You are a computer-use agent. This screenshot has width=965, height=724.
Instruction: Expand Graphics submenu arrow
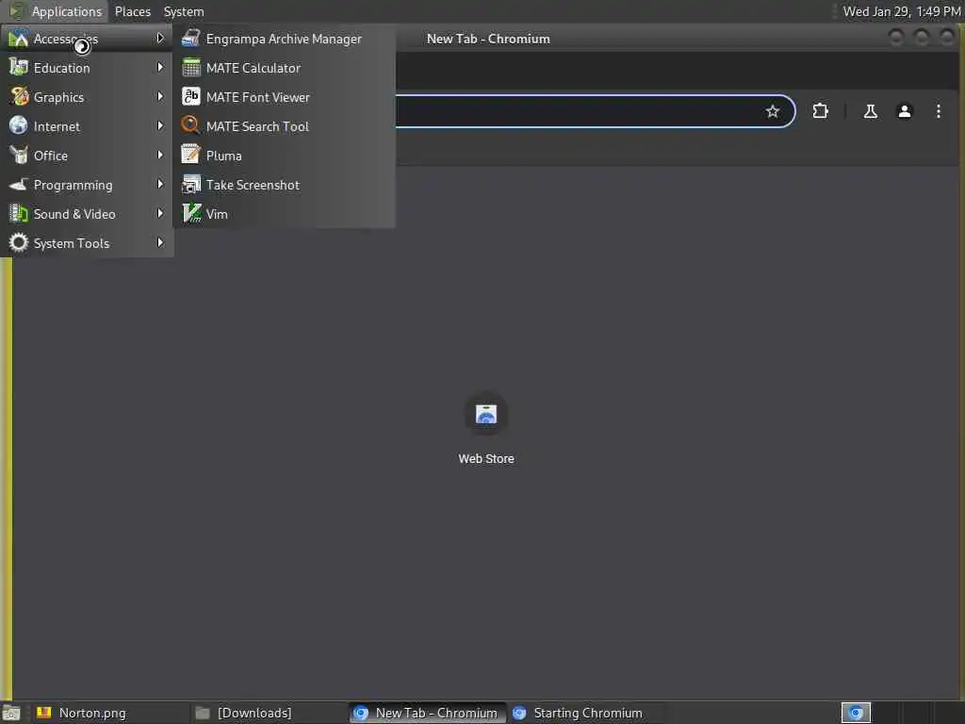pos(160,96)
